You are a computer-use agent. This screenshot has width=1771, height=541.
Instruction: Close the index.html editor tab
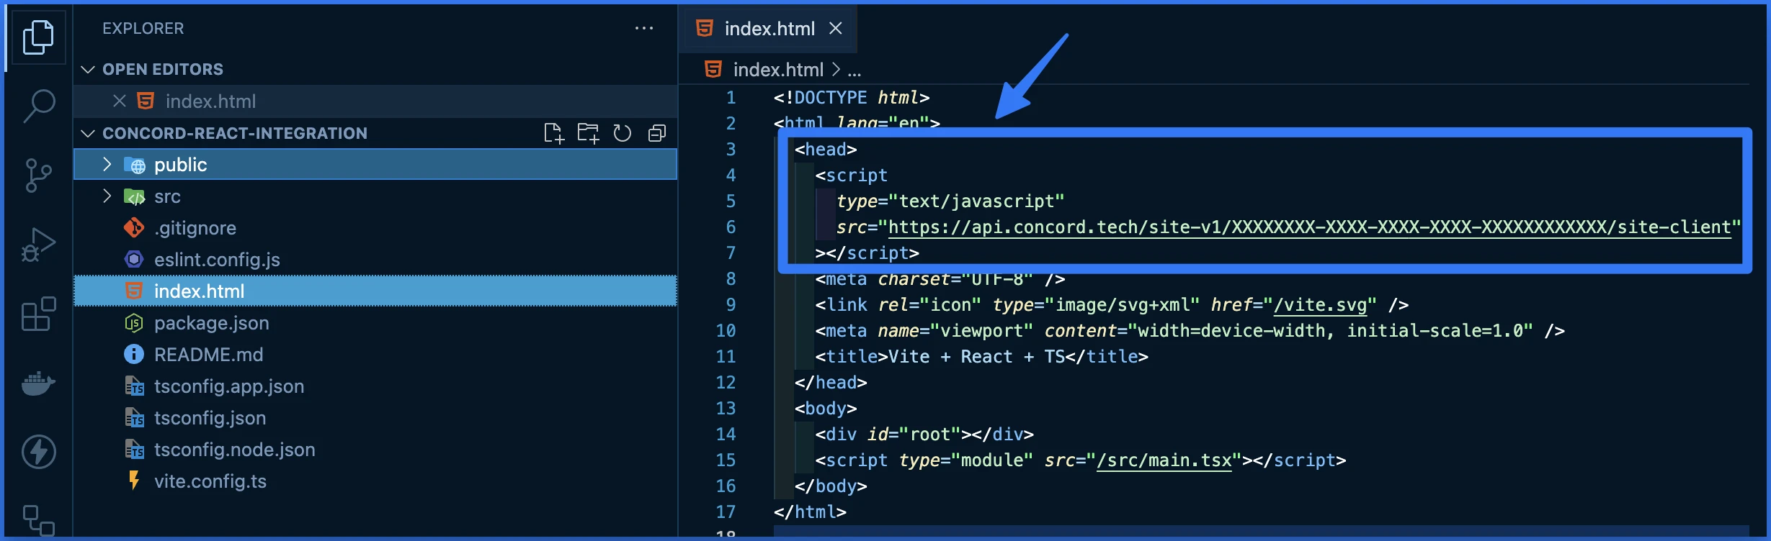pos(836,28)
